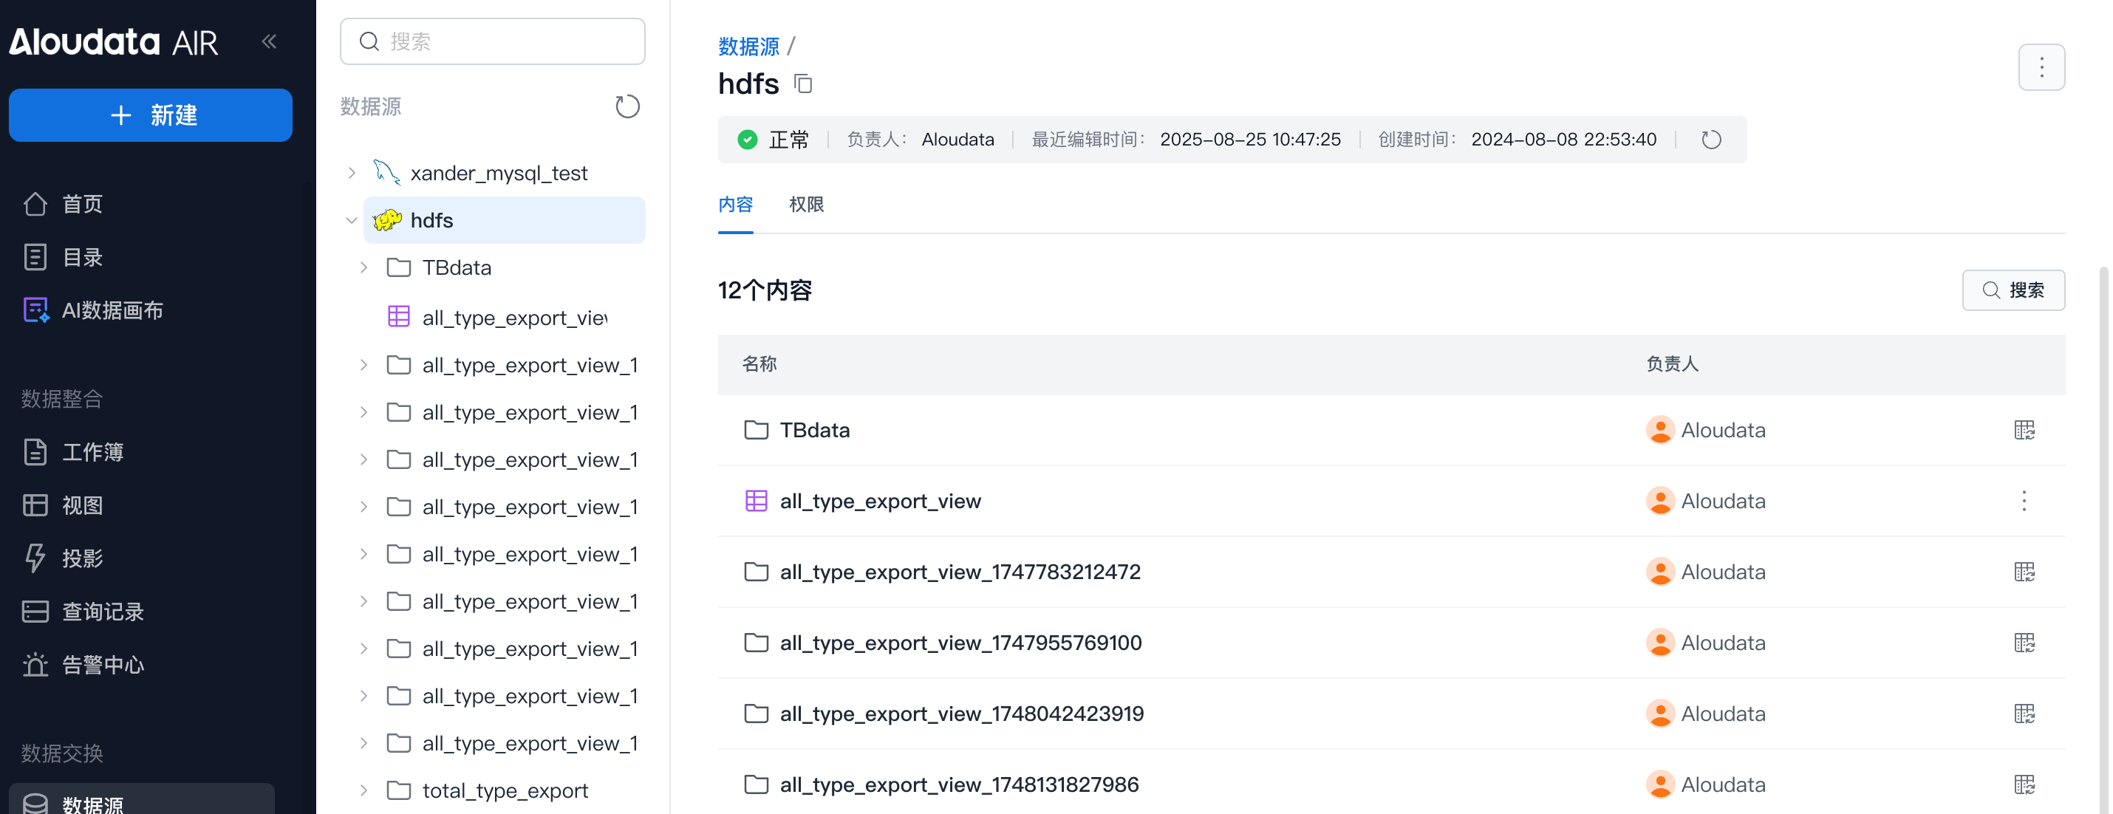Click the 新建 button
Image resolution: width=2113 pixels, height=814 pixels.
pos(151,114)
